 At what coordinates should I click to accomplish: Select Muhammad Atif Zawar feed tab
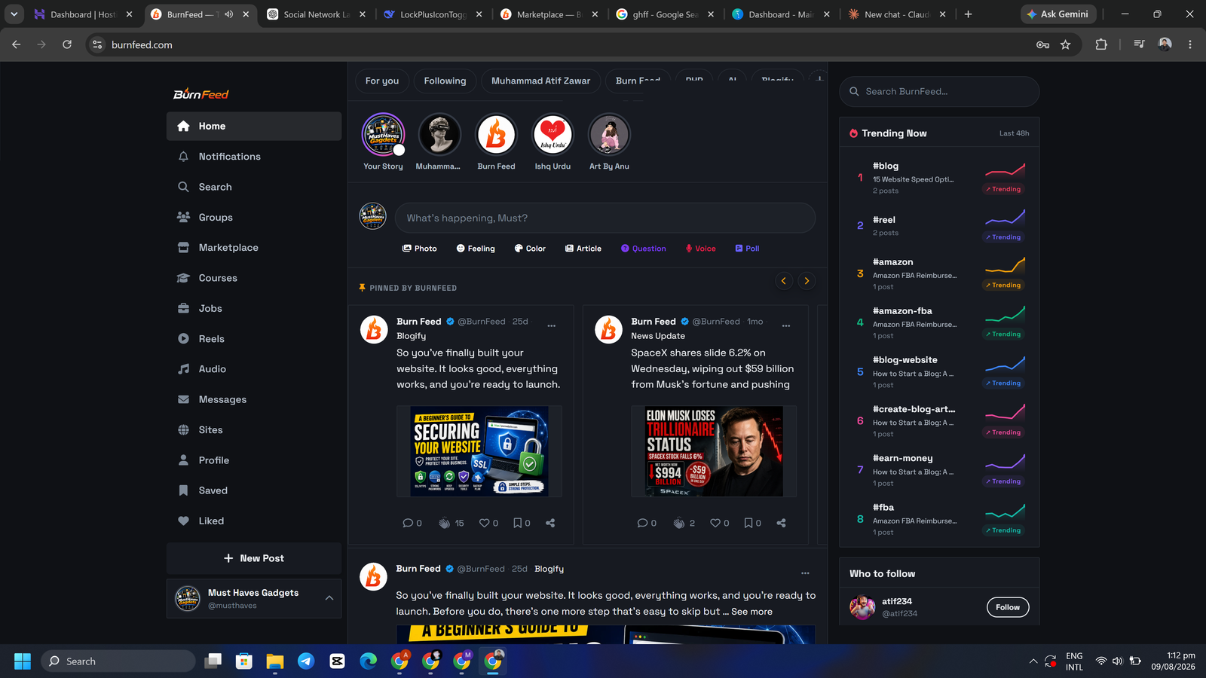[540, 81]
